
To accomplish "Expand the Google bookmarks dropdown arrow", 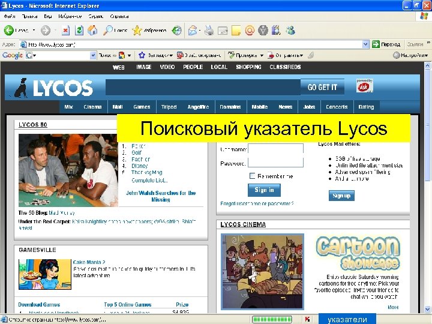I will tap(171, 55).
